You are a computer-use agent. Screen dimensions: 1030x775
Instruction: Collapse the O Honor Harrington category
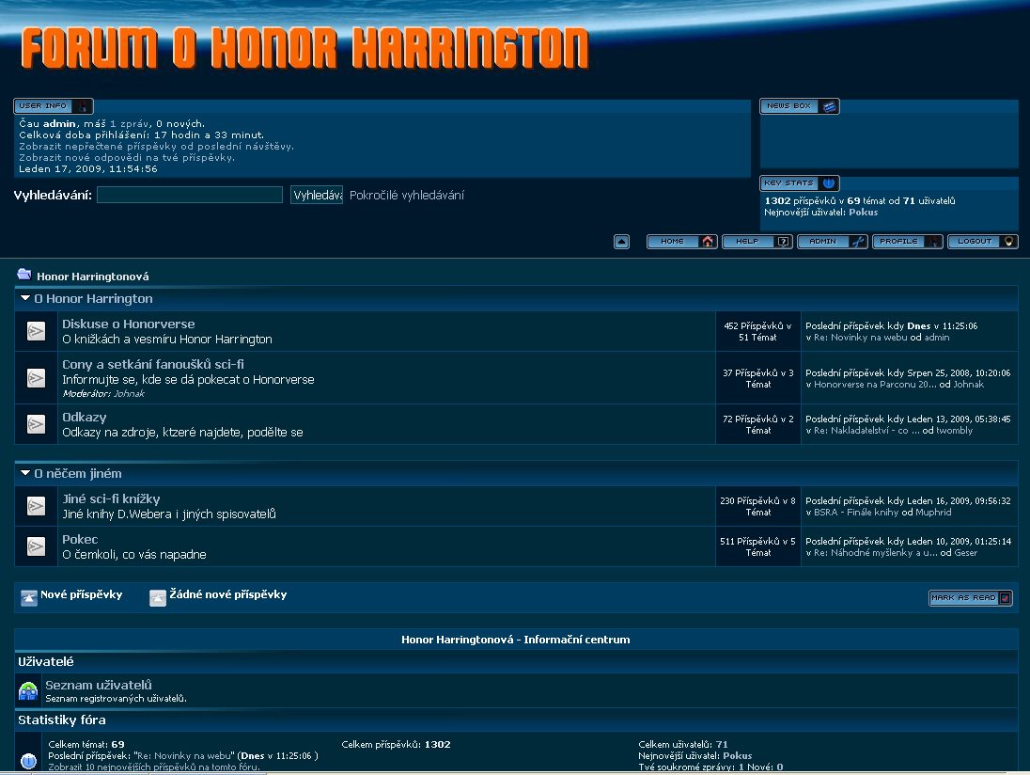[25, 298]
